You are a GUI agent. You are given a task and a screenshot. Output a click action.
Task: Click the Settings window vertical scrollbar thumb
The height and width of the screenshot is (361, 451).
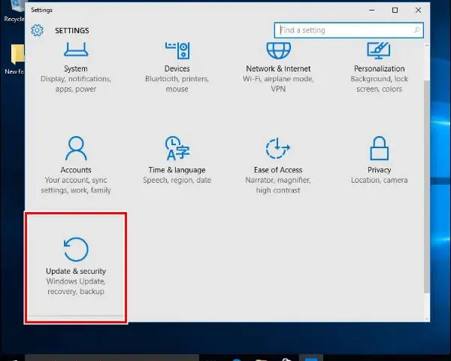point(427,187)
